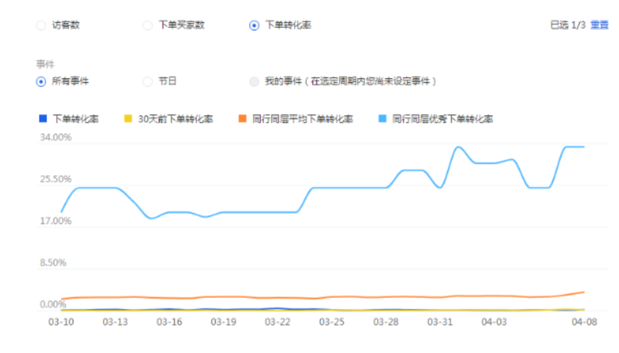Screen dimensions: 619x353
Task: Toggle the yellow 30天前下单转化率 legend swatch
Action: pos(128,118)
